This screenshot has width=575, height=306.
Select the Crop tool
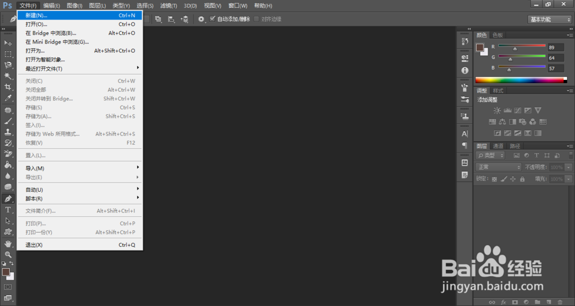pyautogui.click(x=7, y=87)
